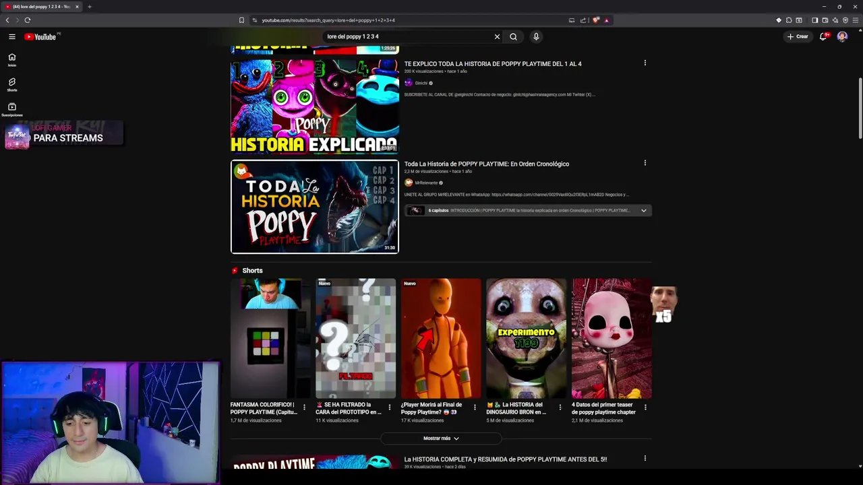Image resolution: width=863 pixels, height=485 pixels.
Task: Open the YouTube guide hamburger menu
Action: point(12,36)
